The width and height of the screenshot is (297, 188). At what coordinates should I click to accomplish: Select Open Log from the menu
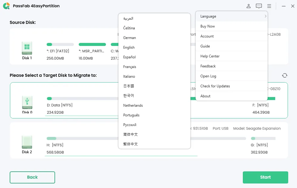click(x=208, y=76)
